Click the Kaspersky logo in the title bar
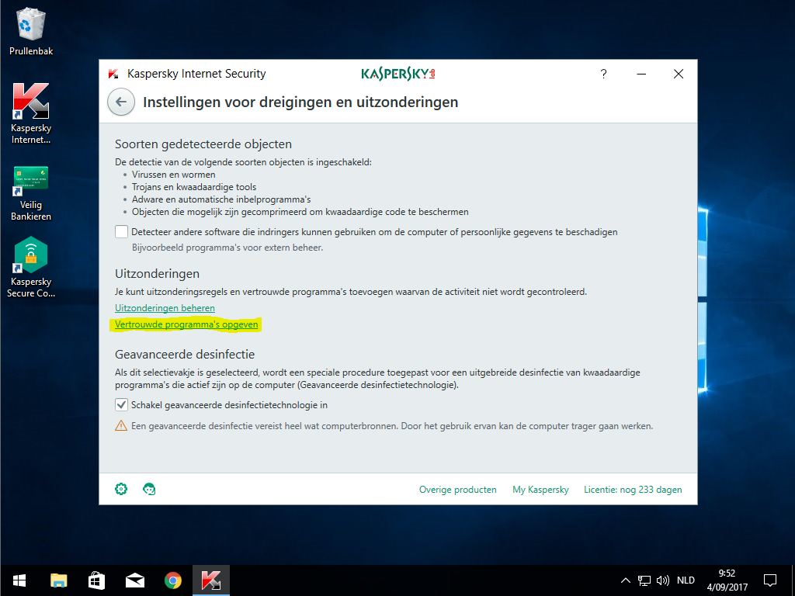 [x=398, y=74]
